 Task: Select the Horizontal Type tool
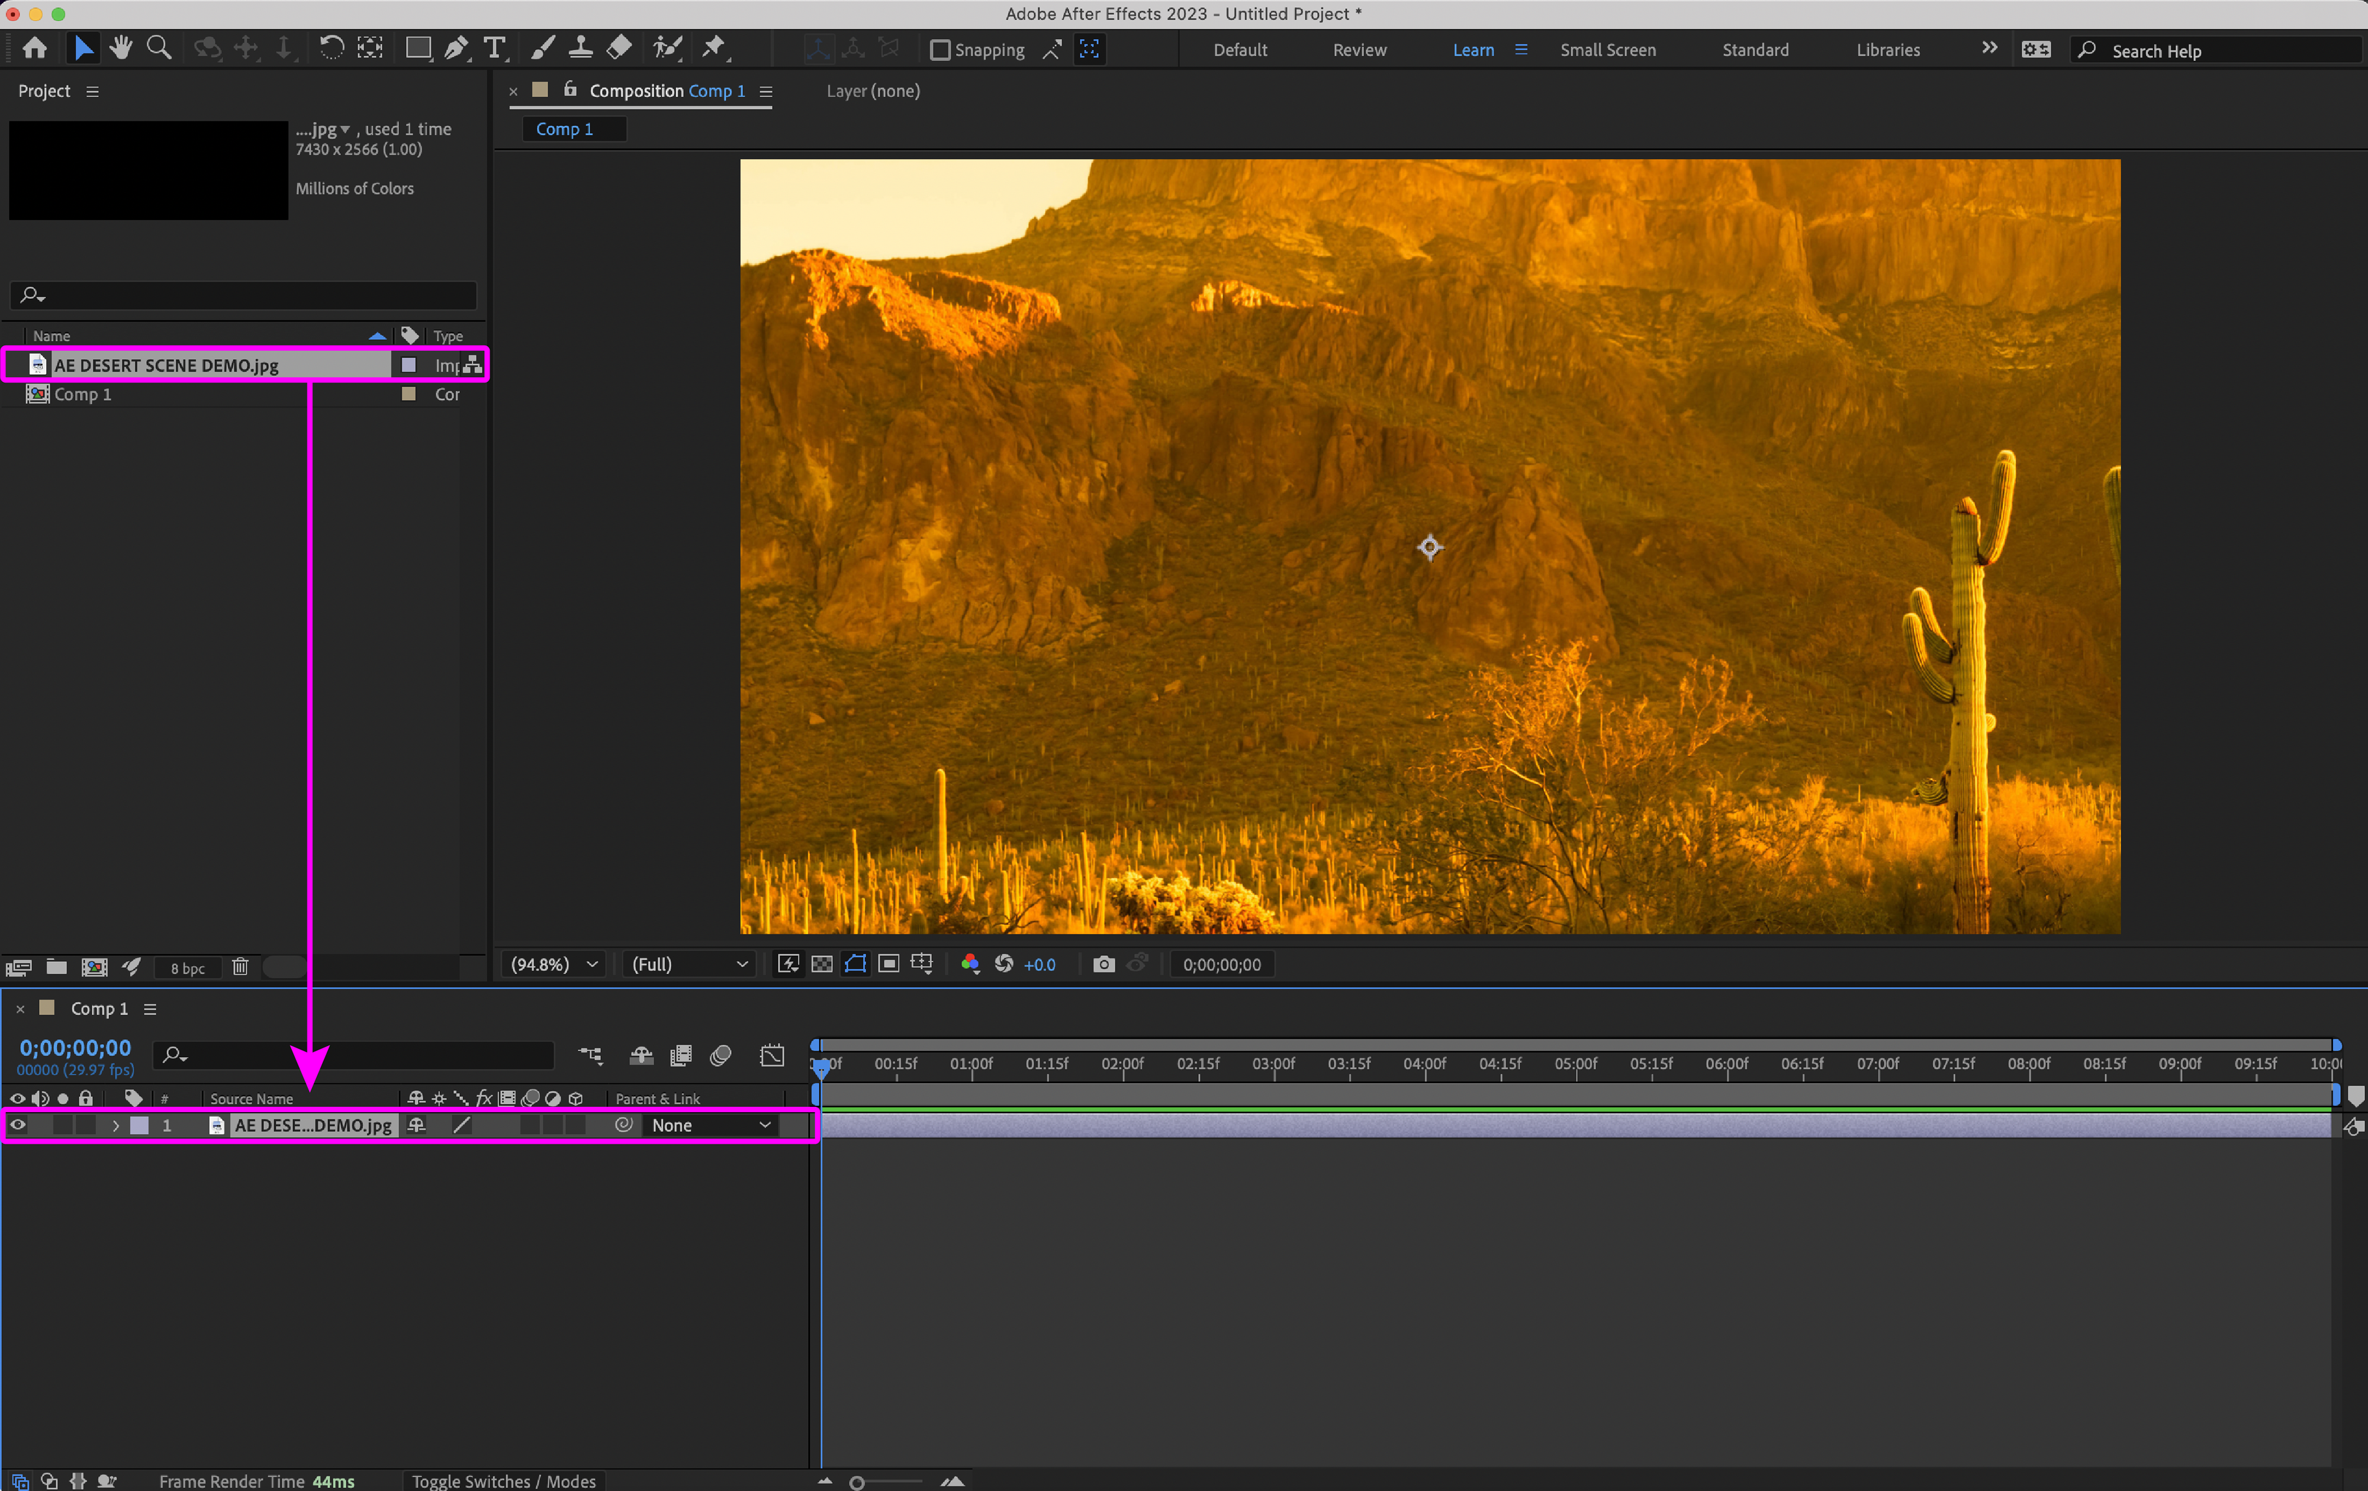point(495,48)
